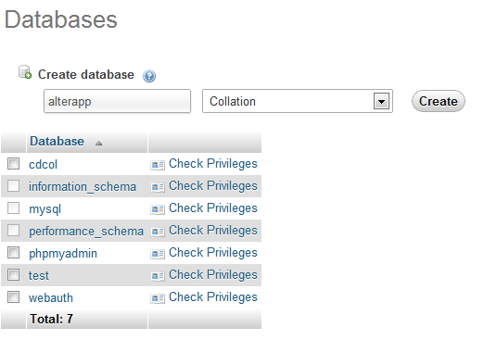Click privileges icon in the phpmyadmin row

[158, 254]
